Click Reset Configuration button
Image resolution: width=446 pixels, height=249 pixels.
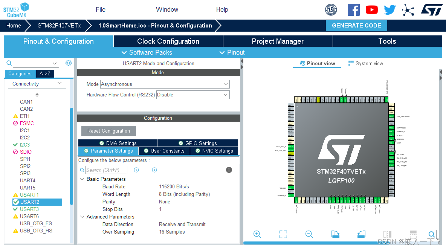(x=108, y=131)
